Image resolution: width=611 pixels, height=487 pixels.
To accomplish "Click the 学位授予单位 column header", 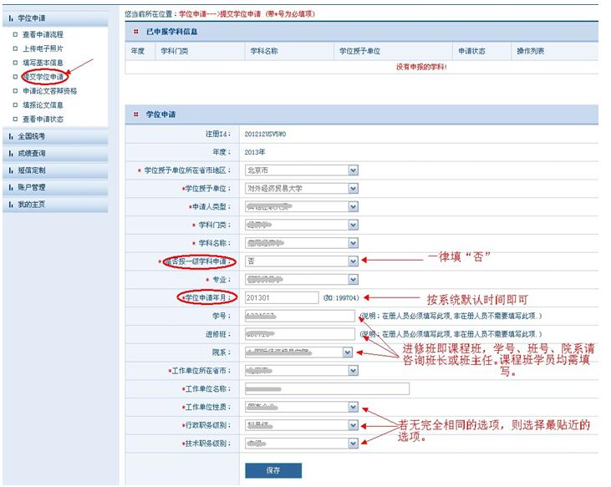I will point(359,51).
